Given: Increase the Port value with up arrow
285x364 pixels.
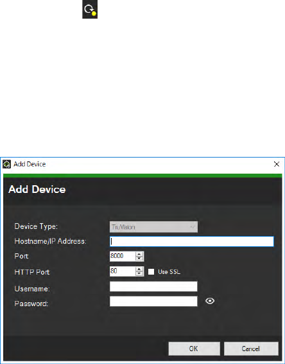Looking at the screenshot, I should tap(139, 254).
